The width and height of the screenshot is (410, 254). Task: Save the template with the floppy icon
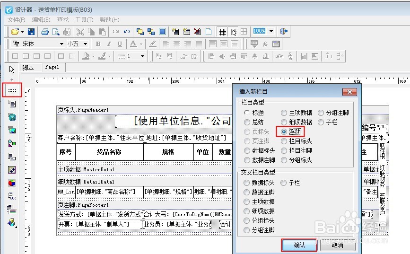[31, 32]
